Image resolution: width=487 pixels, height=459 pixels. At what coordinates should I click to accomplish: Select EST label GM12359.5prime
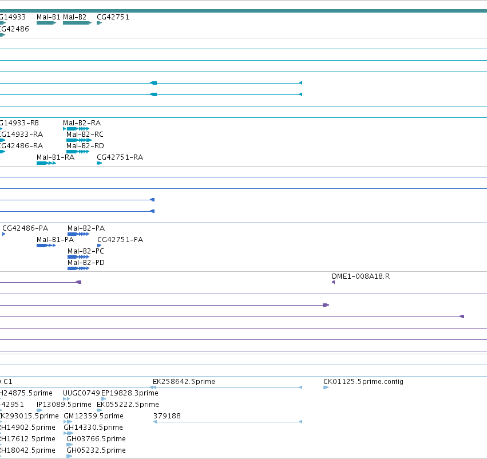coord(93,416)
